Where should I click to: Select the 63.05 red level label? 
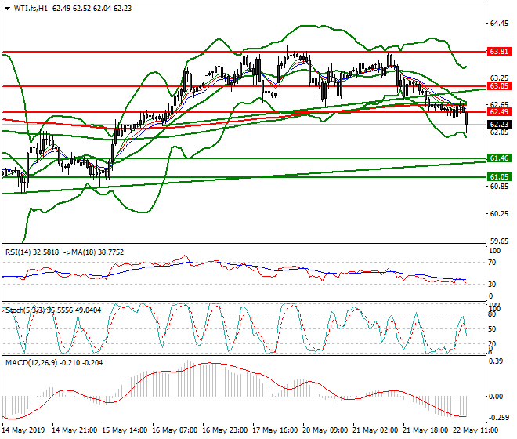point(499,86)
